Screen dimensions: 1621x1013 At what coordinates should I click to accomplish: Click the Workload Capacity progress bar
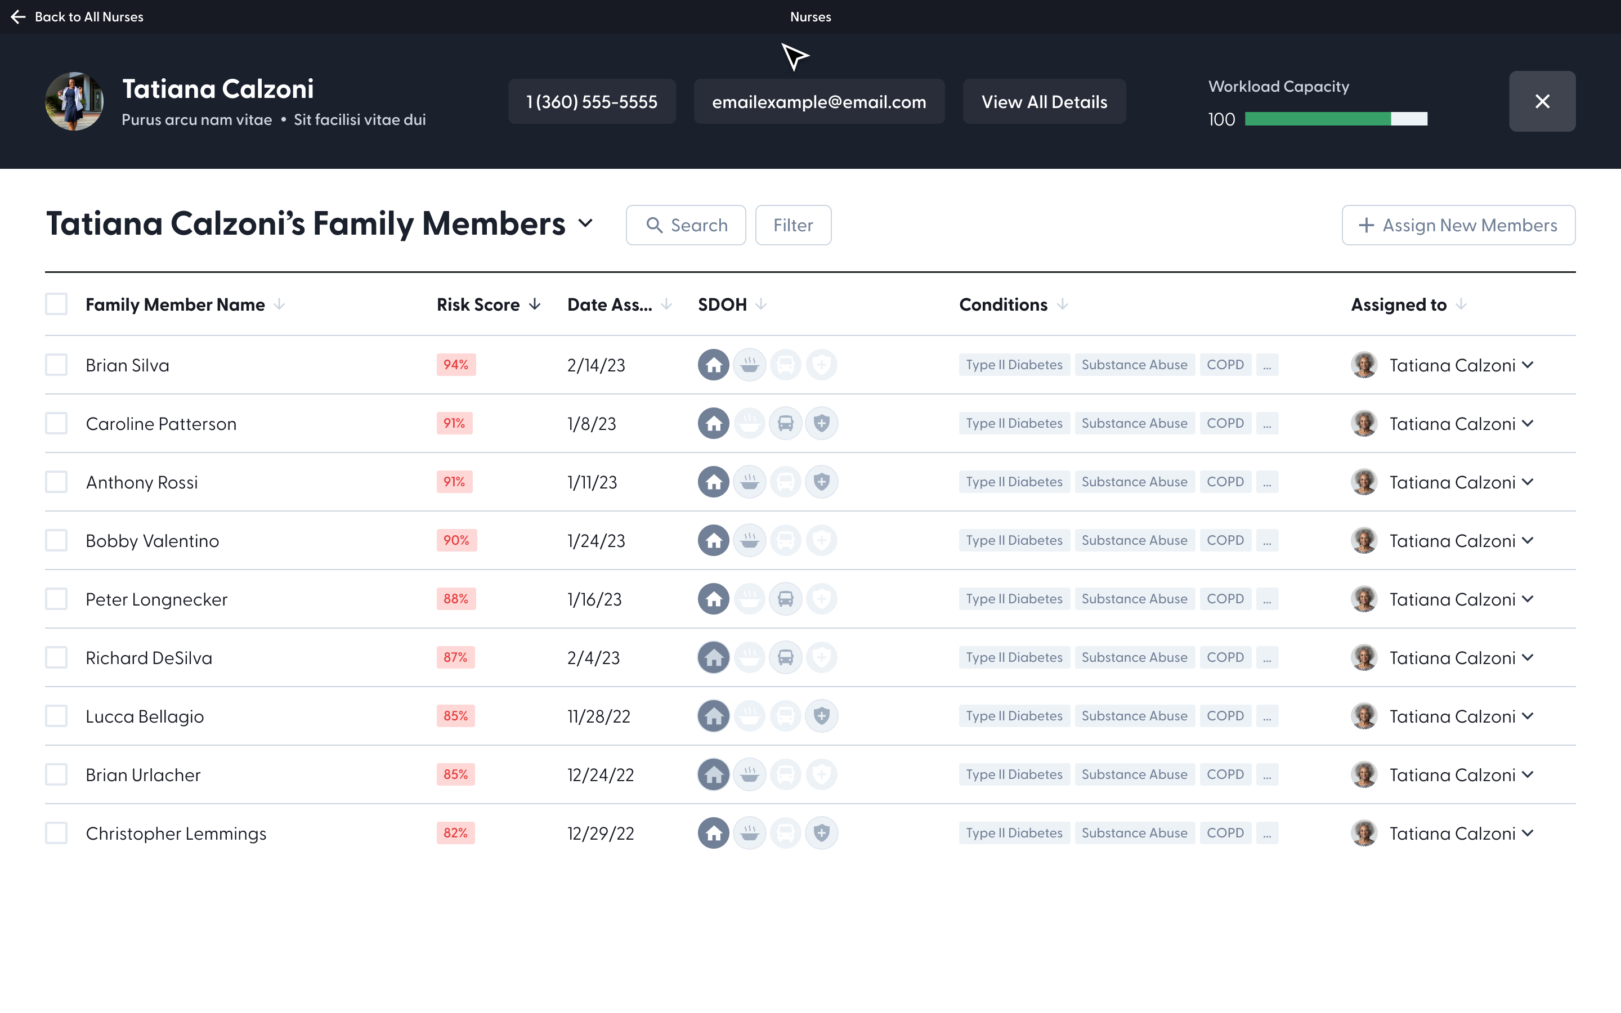1336,119
